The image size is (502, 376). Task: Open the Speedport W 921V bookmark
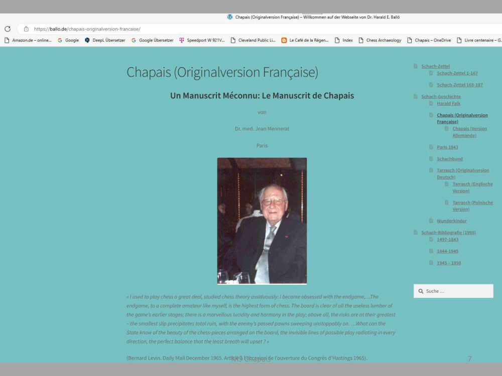202,40
